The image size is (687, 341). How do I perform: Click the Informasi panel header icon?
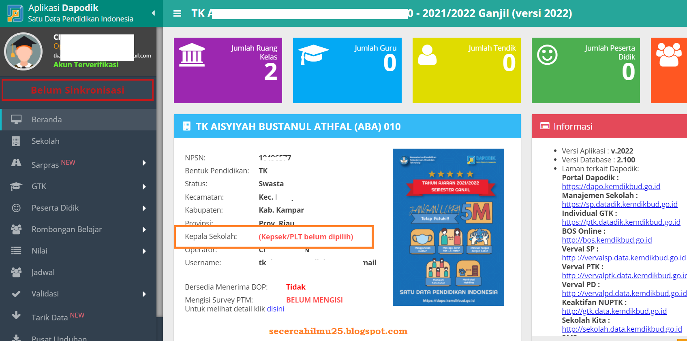545,126
